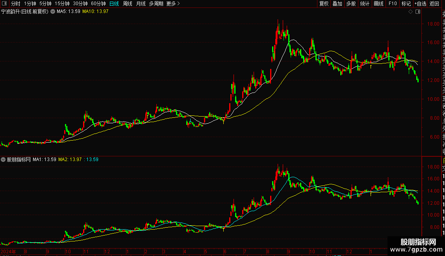Toggle the right side panel icon

pos(418,12)
